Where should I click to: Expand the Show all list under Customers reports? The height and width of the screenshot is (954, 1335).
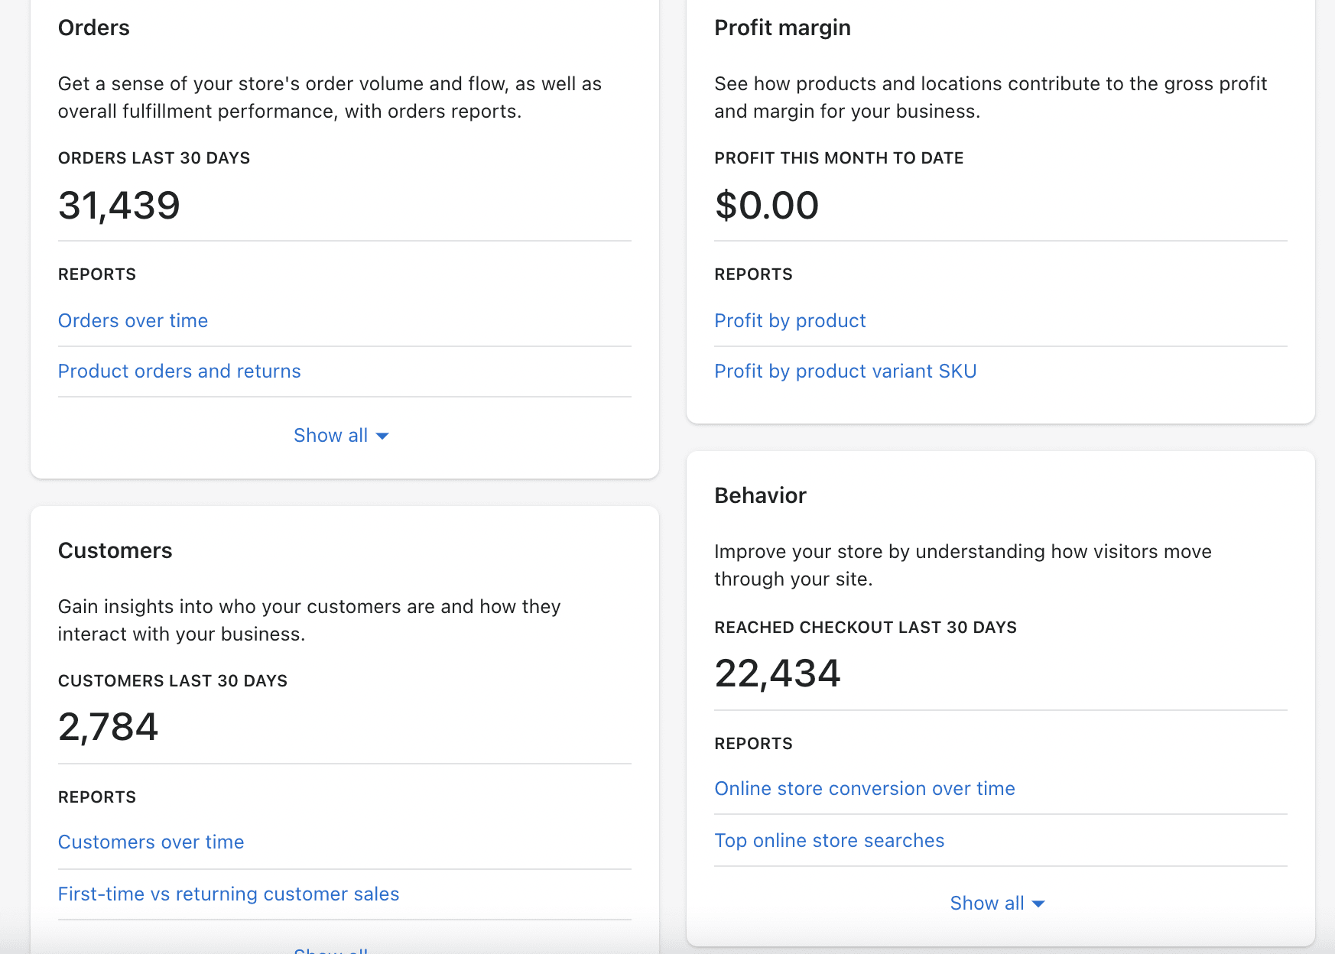point(330,950)
